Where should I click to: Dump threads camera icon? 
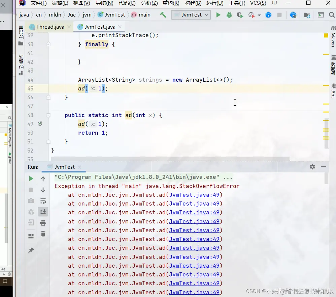tap(31, 200)
